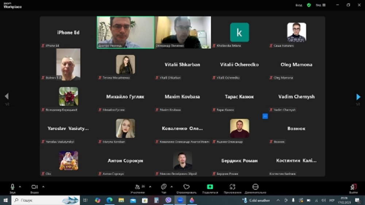Image resolution: width=365 pixels, height=205 pixels.
Task: Expand the arrow next to Участники
Action: tap(150, 187)
